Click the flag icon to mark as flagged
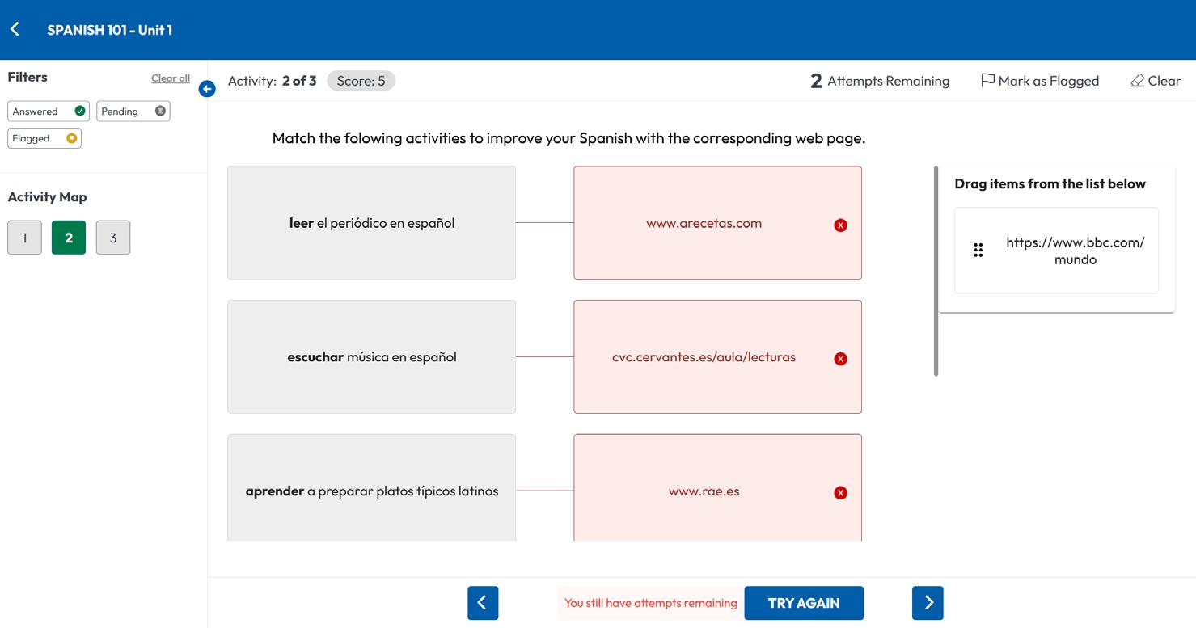Screen dimensions: 1196x628 click(987, 81)
